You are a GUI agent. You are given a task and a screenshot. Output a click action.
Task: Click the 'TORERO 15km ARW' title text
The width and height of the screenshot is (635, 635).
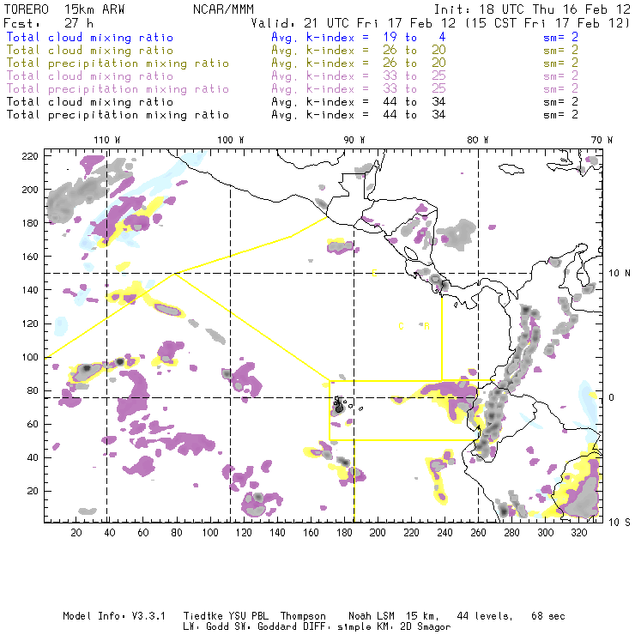pyautogui.click(x=64, y=9)
